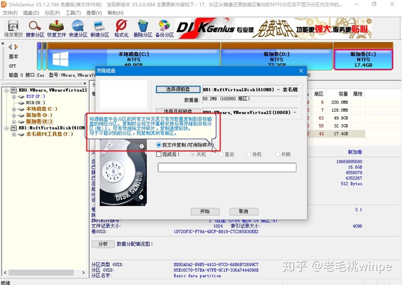This screenshot has width=402, height=285.
Task: Click the volume GUID value 1D720F3C
Action: [x=216, y=232]
